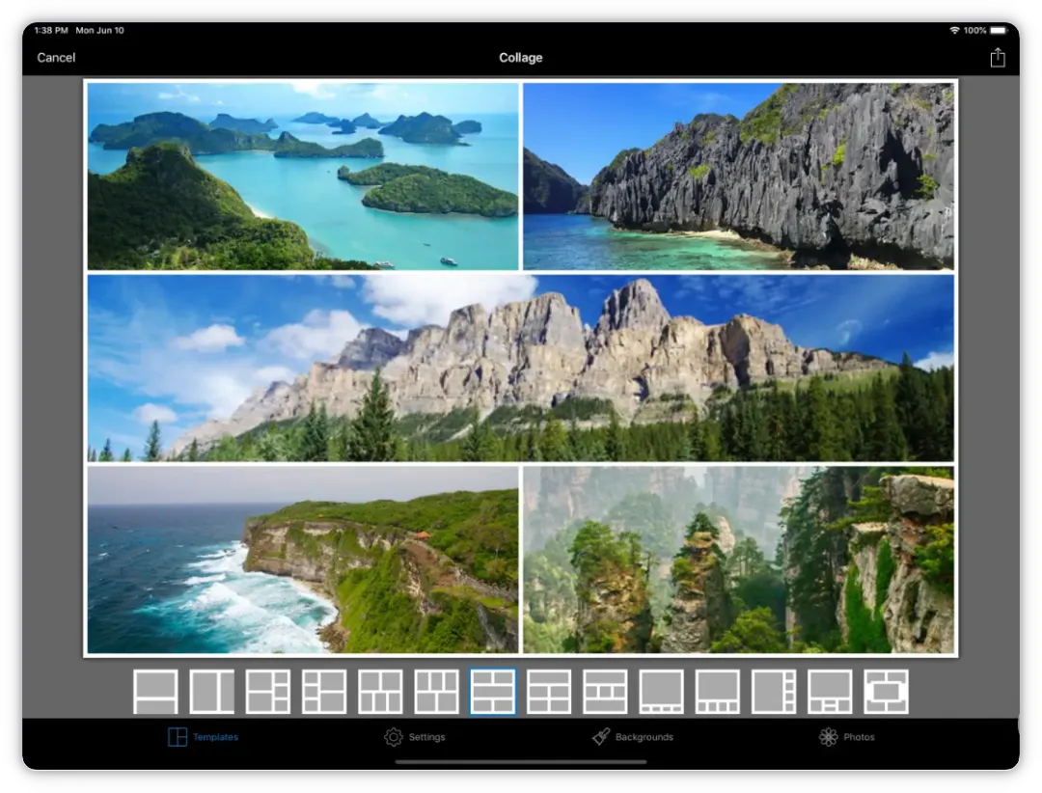Select the coastal cliff with waves photo
1042x793 pixels.
tap(303, 560)
